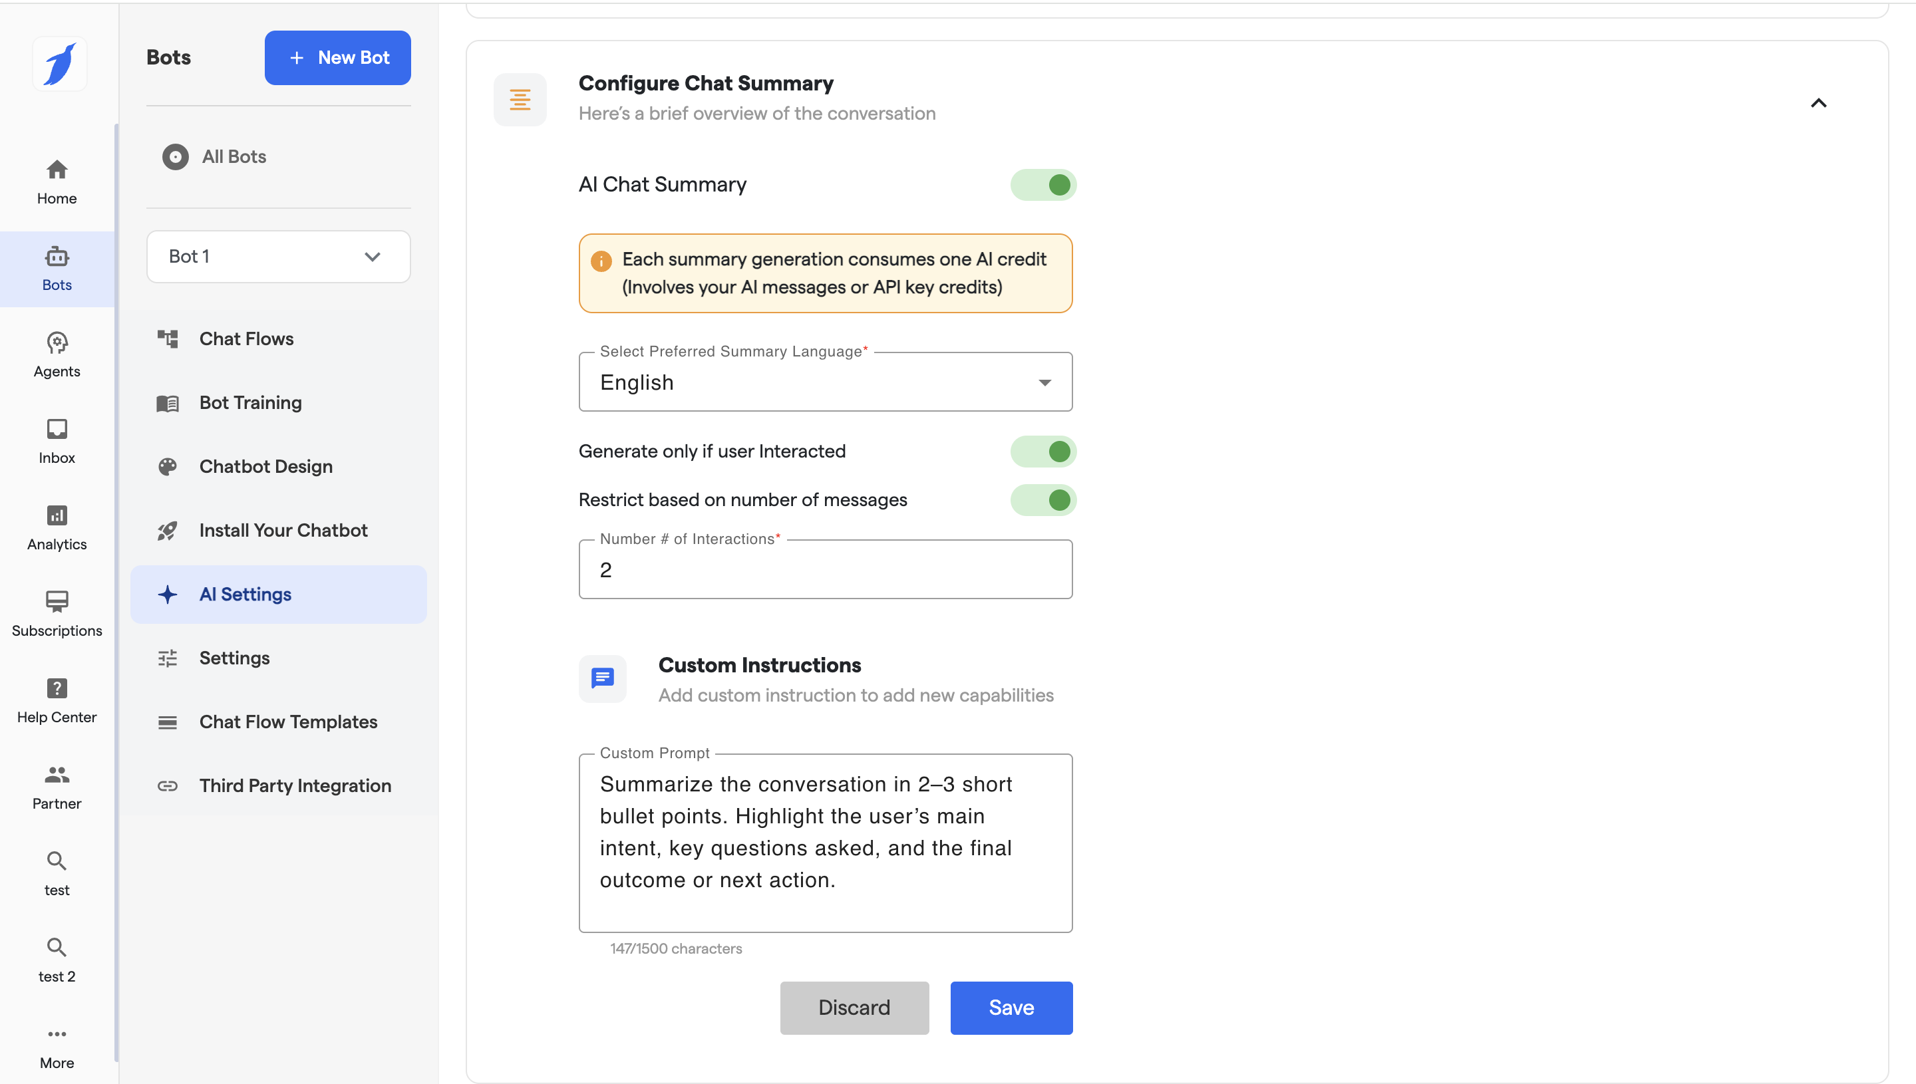Open the Preferred Summary Language dropdown
This screenshot has height=1084, width=1916.
pos(824,382)
